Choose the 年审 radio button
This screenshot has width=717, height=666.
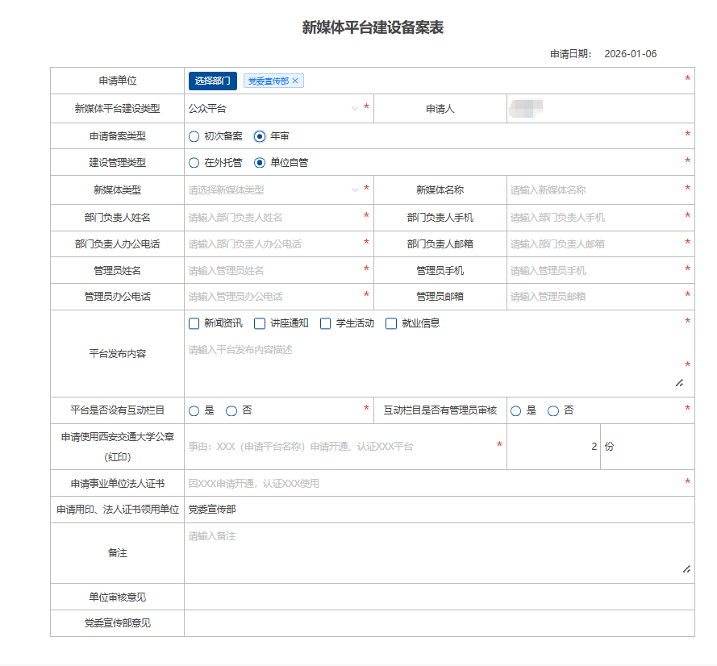click(260, 136)
